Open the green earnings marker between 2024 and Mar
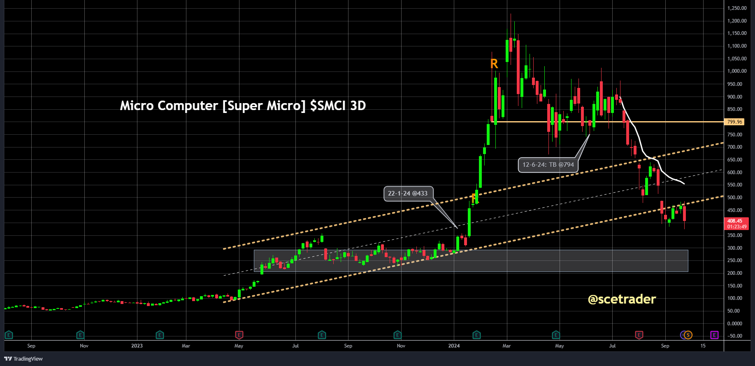 [476, 335]
